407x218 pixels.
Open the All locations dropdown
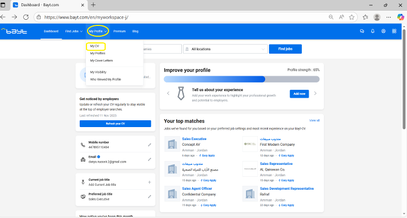(x=226, y=49)
